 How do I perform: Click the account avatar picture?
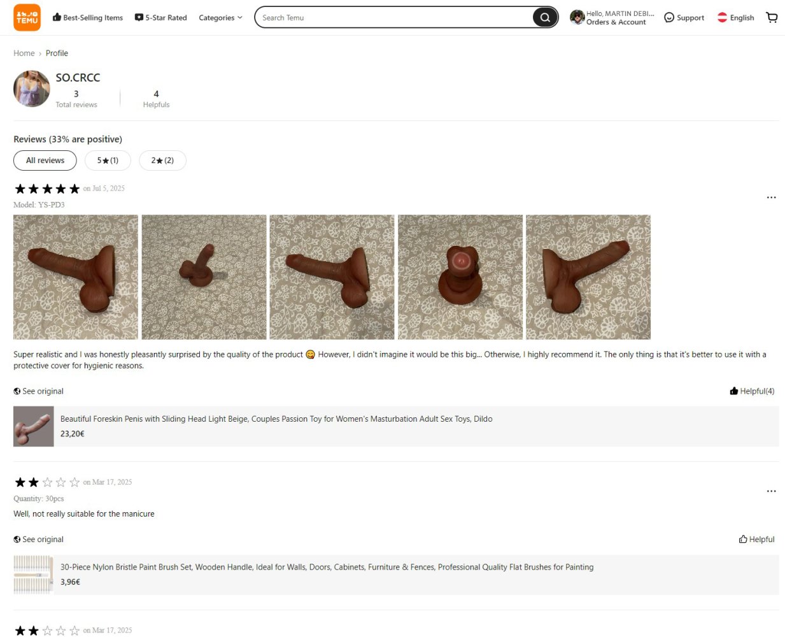[577, 17]
